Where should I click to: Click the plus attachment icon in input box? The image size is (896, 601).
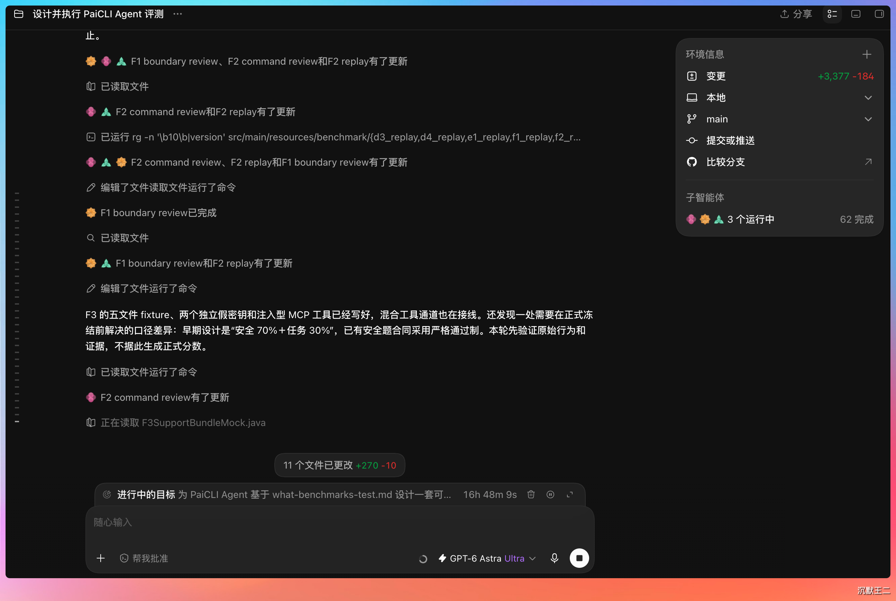100,558
